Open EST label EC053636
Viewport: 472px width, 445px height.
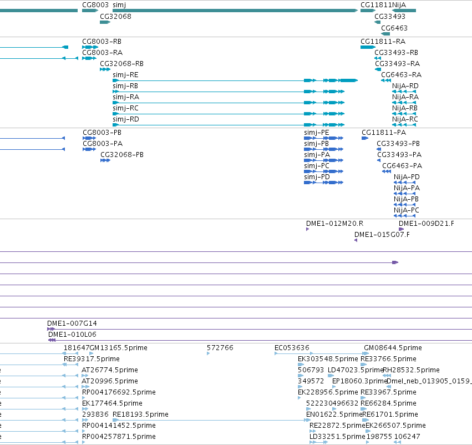(292, 348)
